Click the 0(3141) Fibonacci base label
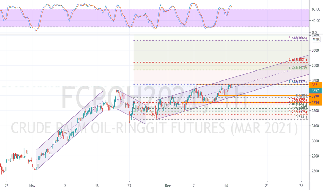The width and height of the screenshot is (323, 190). [x=301, y=117]
